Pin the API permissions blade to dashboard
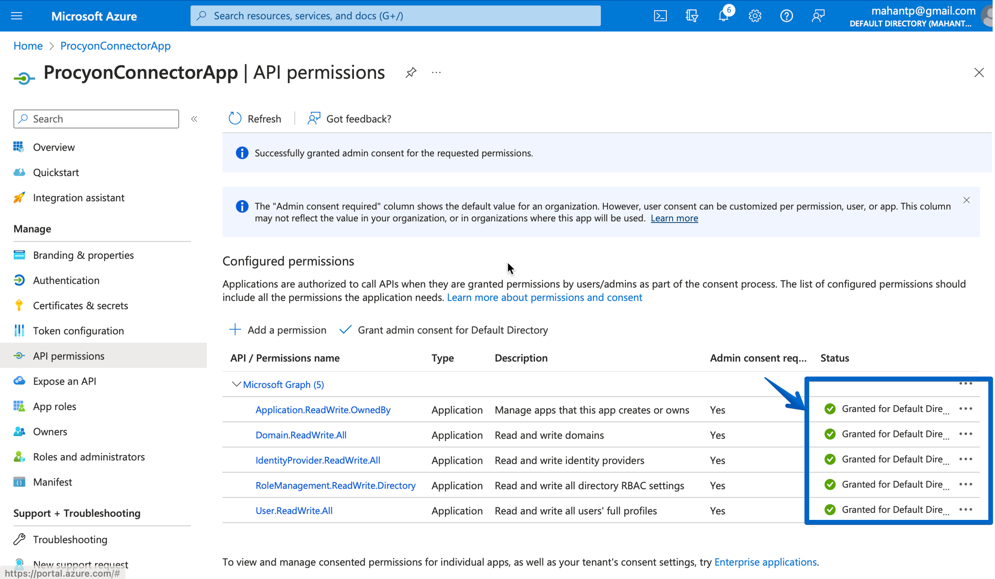The image size is (995, 579). [410, 72]
